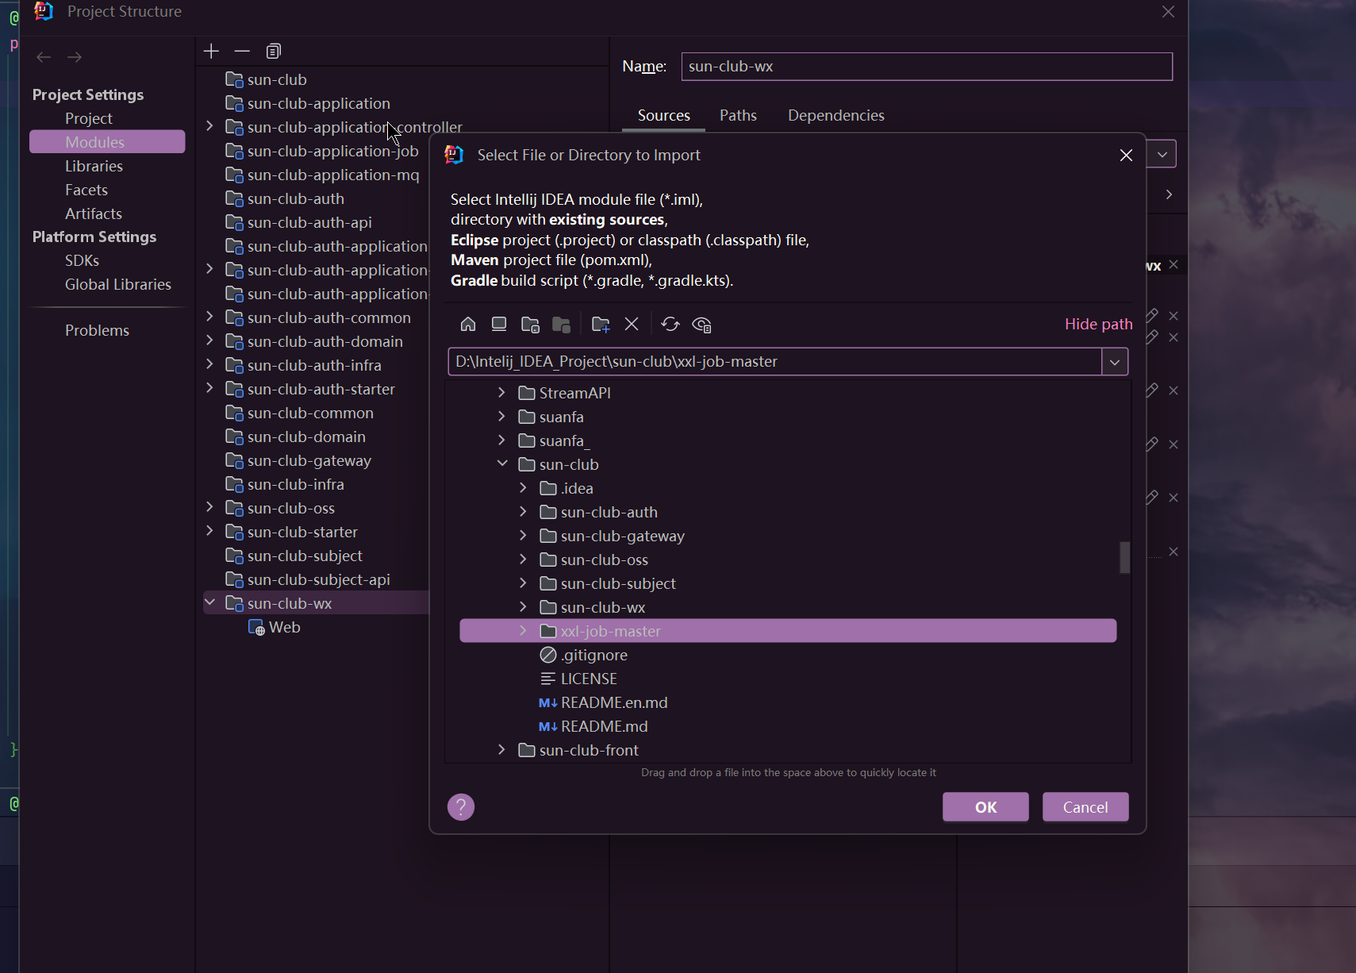Screen dimensions: 1356x973
Task: Collapse the sun-club-wx module node
Action: (x=209, y=602)
